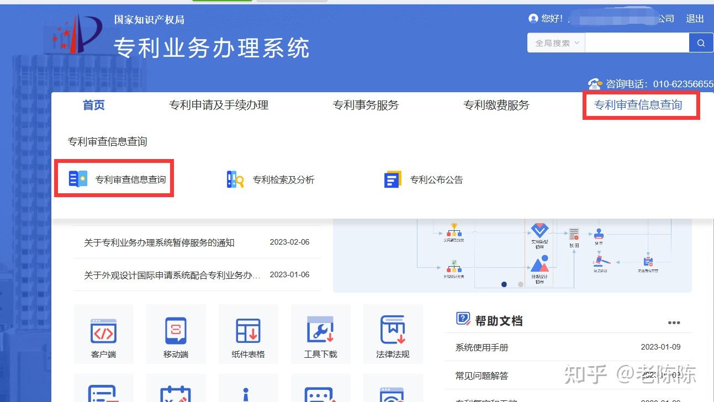Open the 常见问题解答 document
Viewport: 714px width, 402px height.
point(482,376)
